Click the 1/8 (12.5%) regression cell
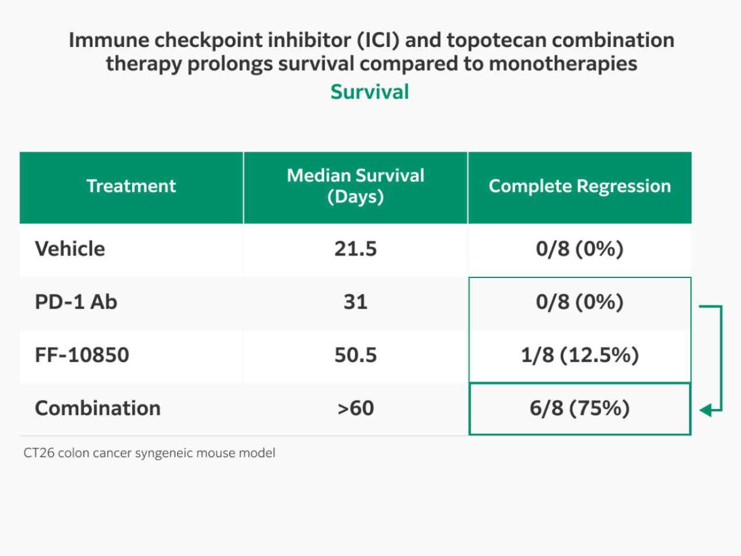 [x=579, y=356]
